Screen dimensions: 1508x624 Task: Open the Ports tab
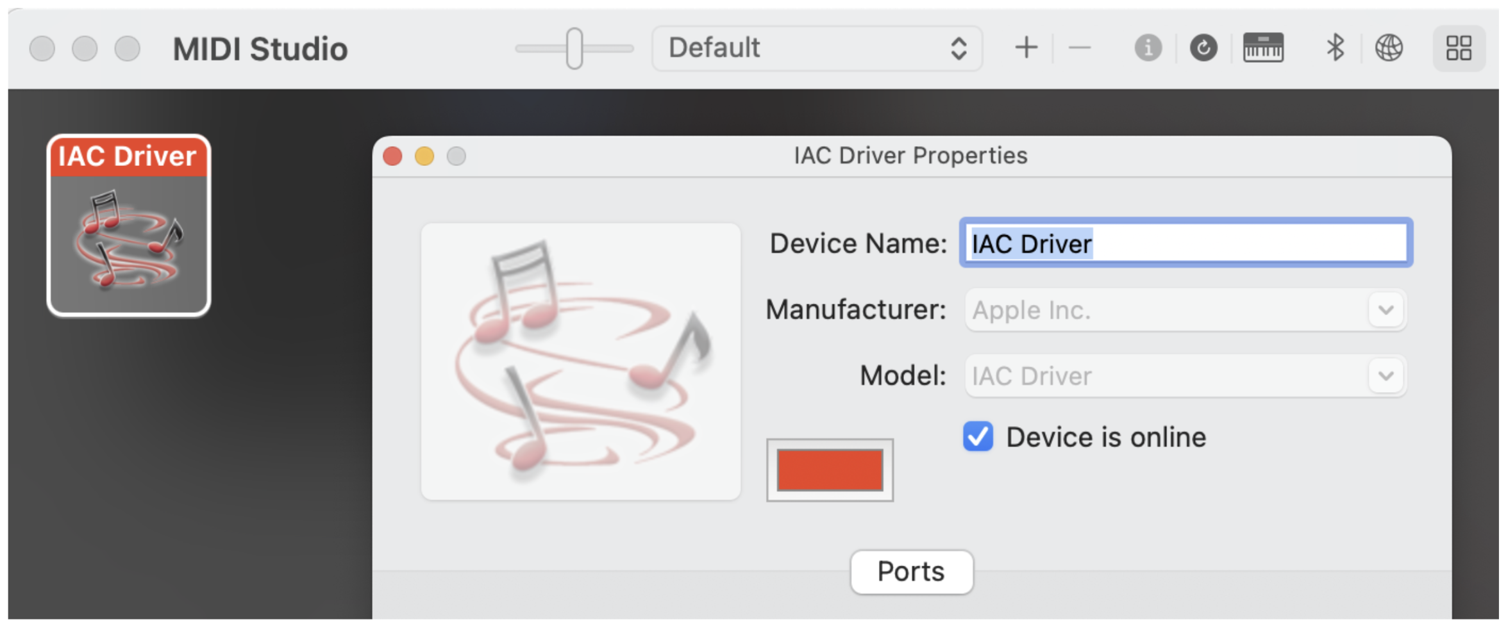(911, 571)
